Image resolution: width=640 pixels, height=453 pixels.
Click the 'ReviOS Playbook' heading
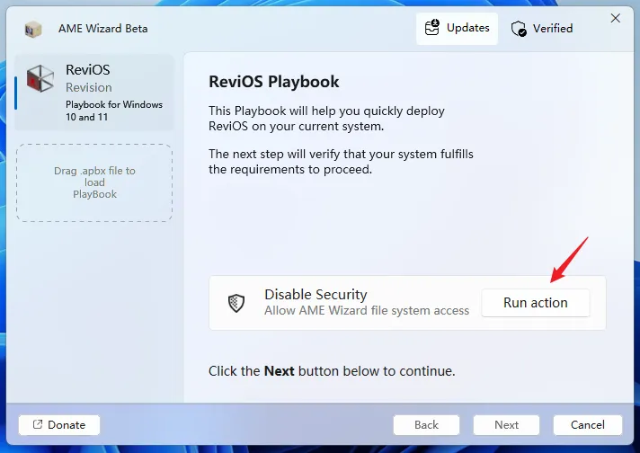pyautogui.click(x=273, y=82)
